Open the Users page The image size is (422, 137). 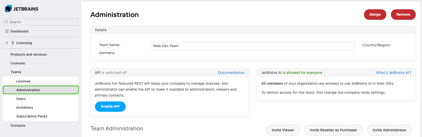click(x=21, y=99)
